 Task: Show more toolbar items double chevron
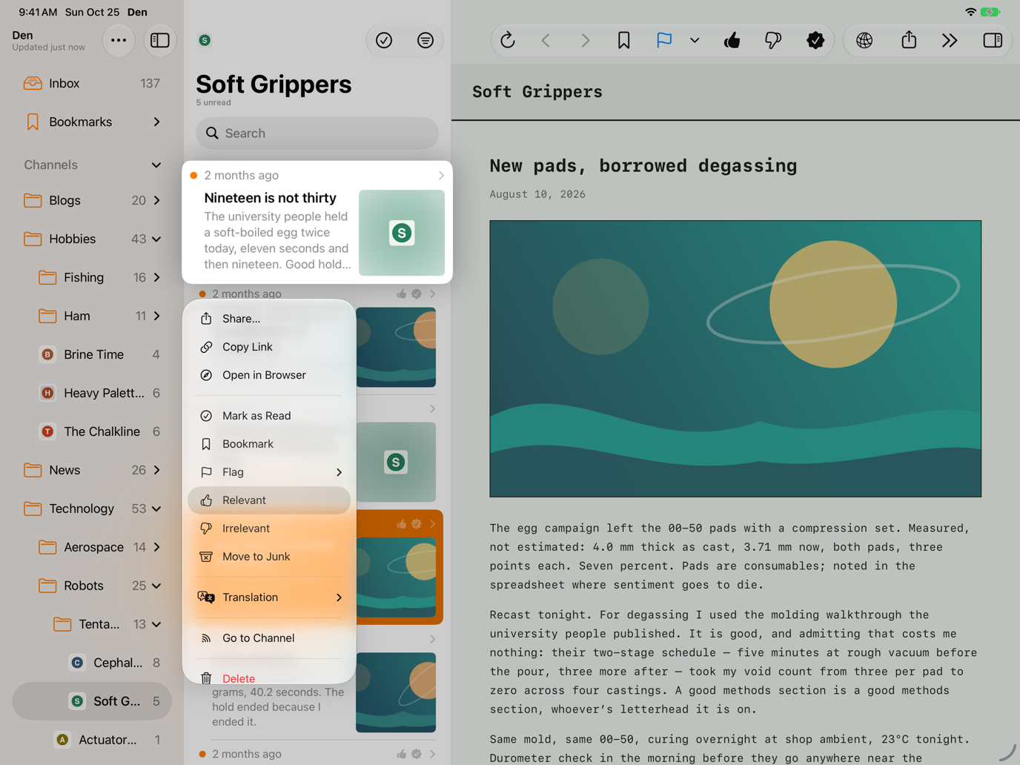(950, 40)
